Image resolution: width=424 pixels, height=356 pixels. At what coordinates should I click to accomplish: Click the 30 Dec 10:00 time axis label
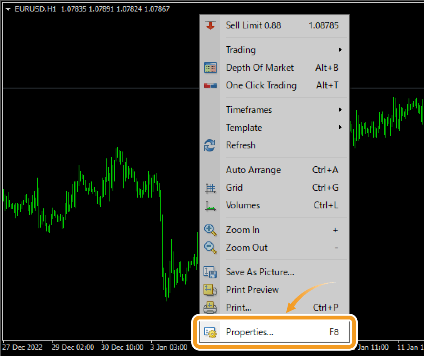[x=123, y=348]
